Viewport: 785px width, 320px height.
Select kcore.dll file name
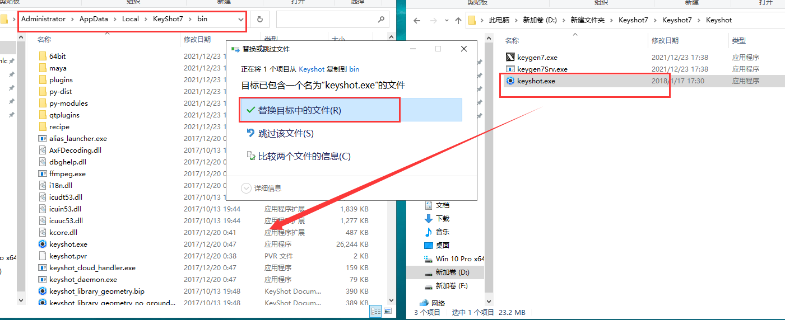pyautogui.click(x=63, y=232)
